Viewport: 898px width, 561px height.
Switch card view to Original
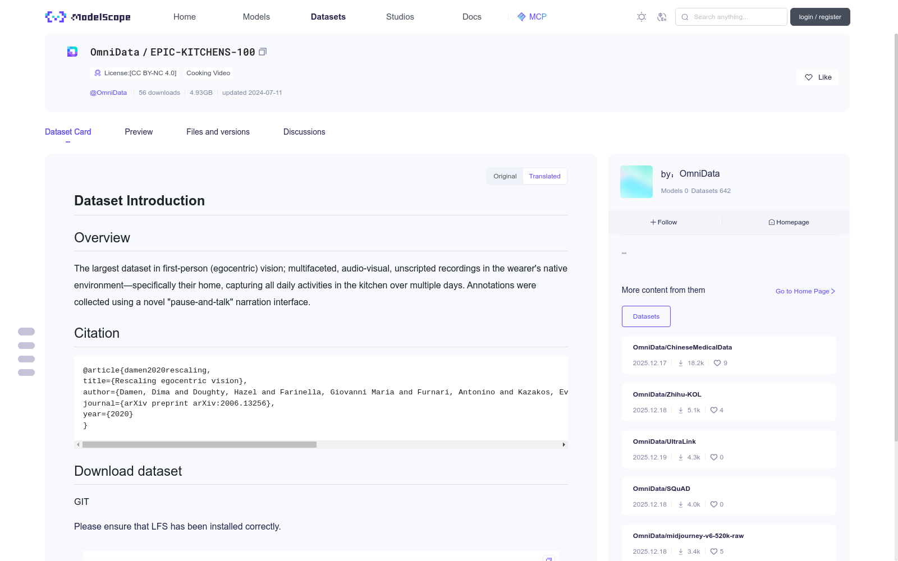point(505,176)
